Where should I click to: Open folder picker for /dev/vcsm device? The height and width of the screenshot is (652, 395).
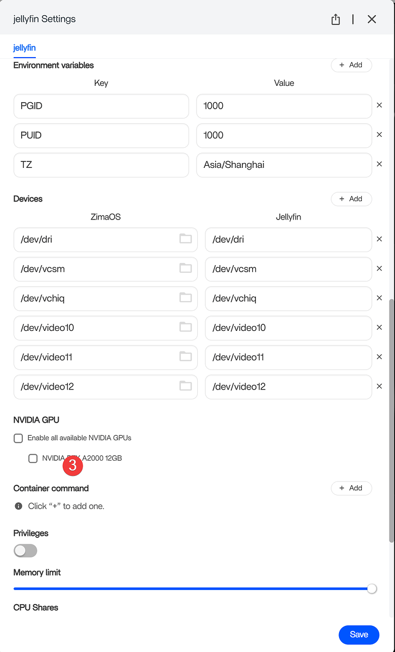(x=186, y=268)
